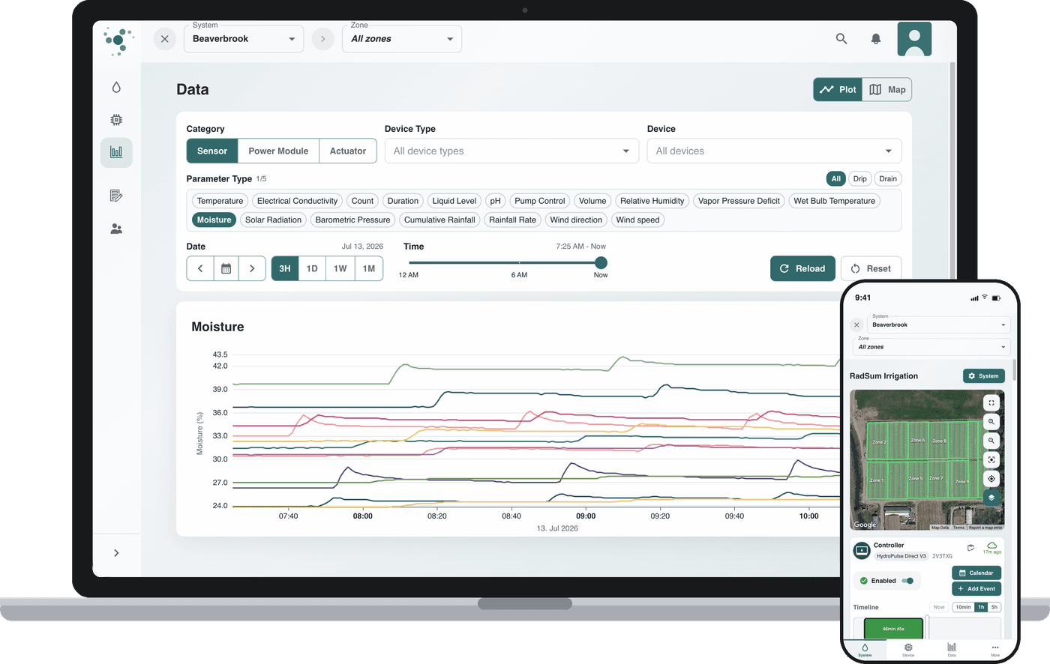Click the System settings button on phone
Viewport: 1050px width, 664px height.
pyautogui.click(x=983, y=376)
